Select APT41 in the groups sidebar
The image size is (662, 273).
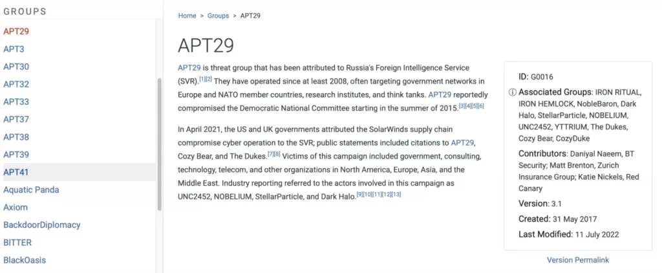(x=16, y=172)
